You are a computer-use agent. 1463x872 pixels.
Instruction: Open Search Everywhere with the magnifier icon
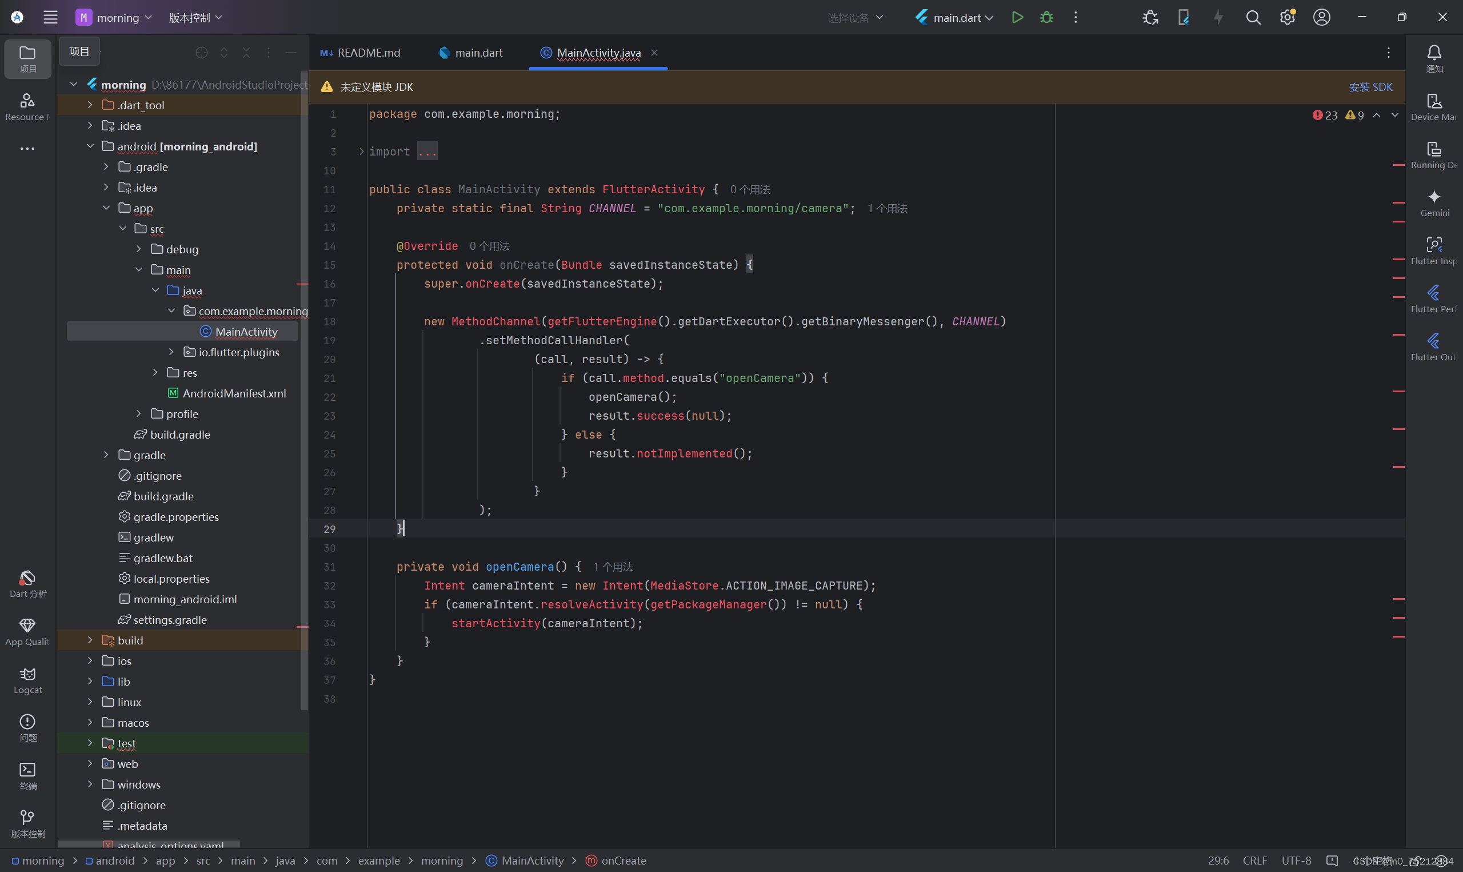[x=1253, y=17]
